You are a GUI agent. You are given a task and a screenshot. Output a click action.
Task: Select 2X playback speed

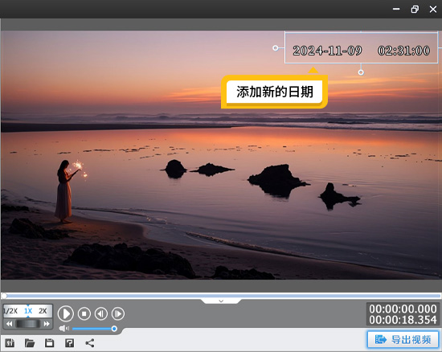coord(43,311)
